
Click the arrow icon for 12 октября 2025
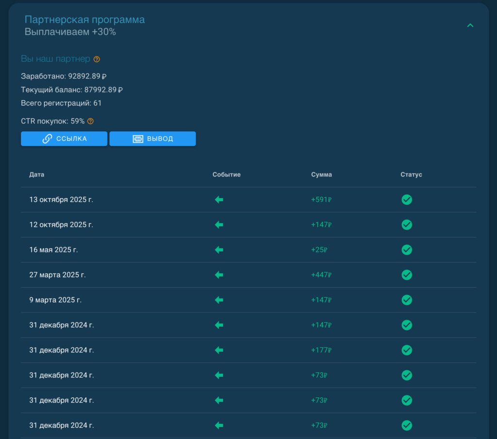pos(219,225)
